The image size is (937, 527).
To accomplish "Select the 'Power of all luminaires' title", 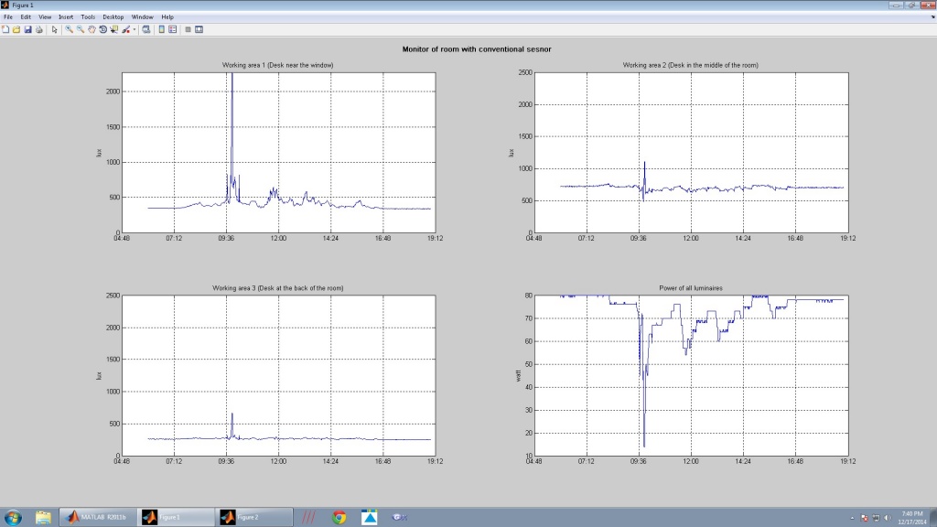I will tap(691, 288).
